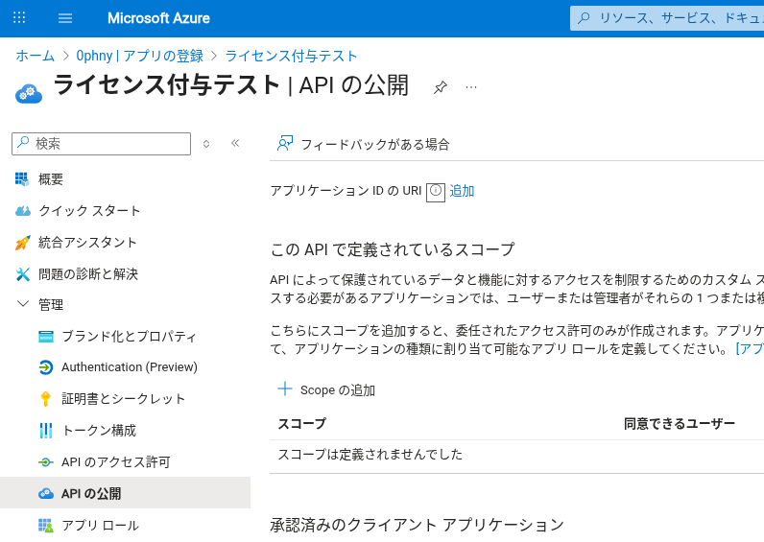The height and width of the screenshot is (542, 764).
Task: Collapse the sidebar with double chevron
Action: point(235,143)
